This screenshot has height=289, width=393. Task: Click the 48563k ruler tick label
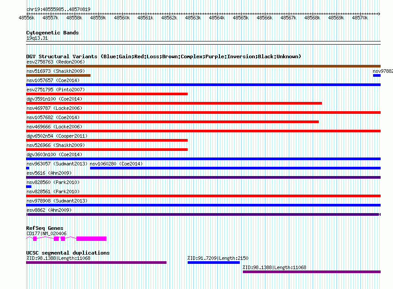pos(193,18)
